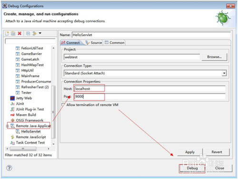This screenshot has height=179, width=238.
Task: Click the filter text input box
Action: pyautogui.click(x=30, y=41)
